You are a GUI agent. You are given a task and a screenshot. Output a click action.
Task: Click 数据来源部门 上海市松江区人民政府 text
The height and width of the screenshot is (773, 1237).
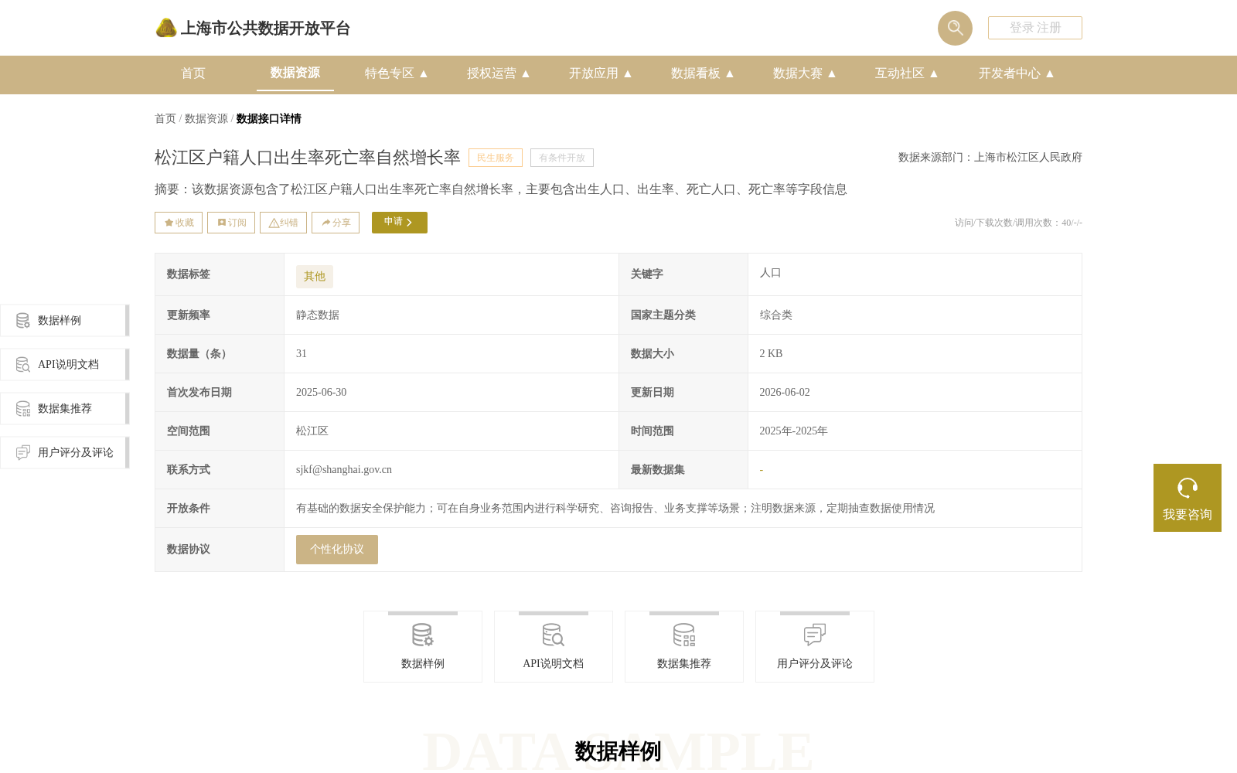click(990, 158)
